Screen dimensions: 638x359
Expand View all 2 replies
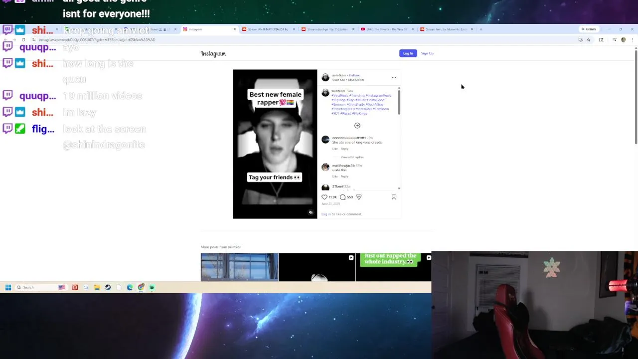(x=352, y=157)
